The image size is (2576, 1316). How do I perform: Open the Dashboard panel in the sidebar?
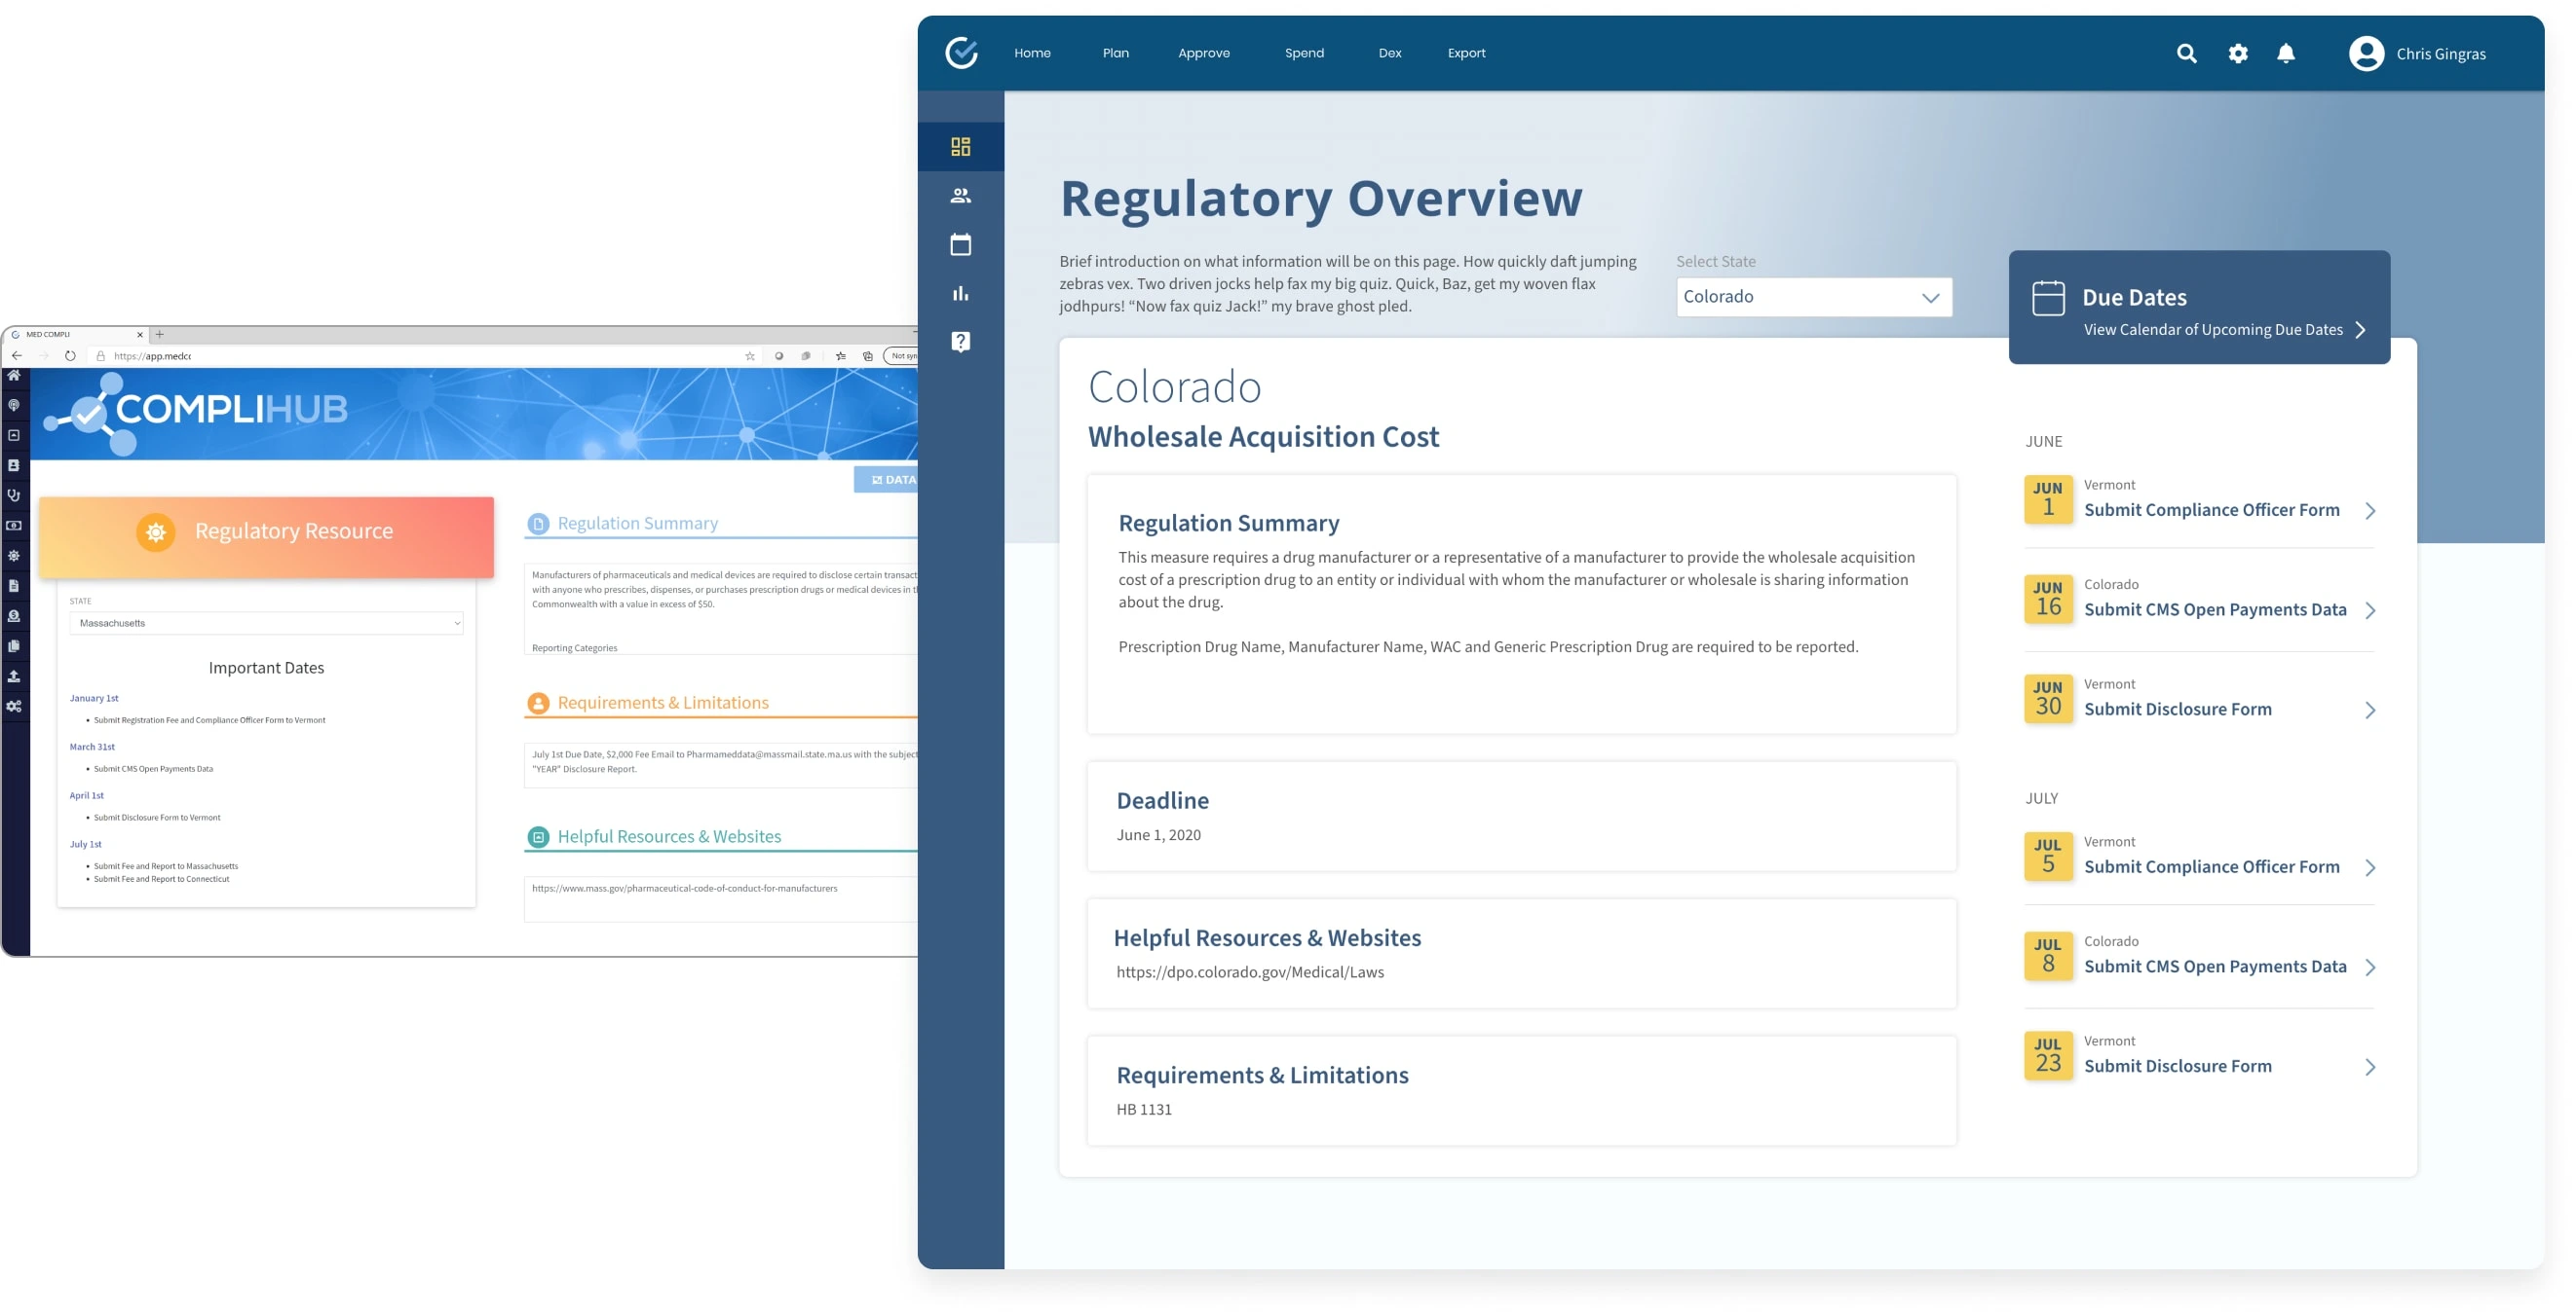point(961,146)
